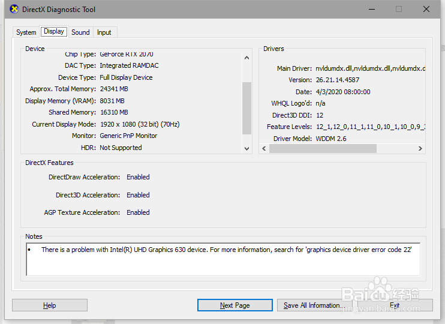445x324 pixels.
Task: Click the Device list scroll down arrow
Action: click(x=246, y=149)
